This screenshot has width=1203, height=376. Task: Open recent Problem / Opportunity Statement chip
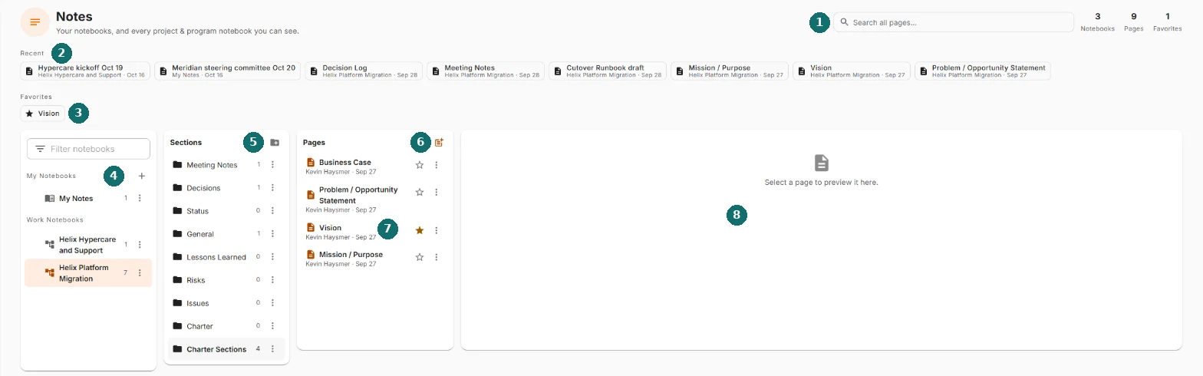tap(983, 71)
